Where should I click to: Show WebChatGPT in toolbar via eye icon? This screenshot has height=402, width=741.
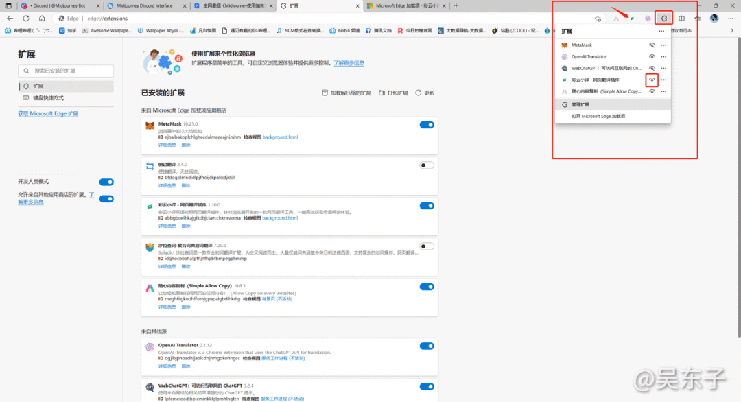[x=652, y=68]
